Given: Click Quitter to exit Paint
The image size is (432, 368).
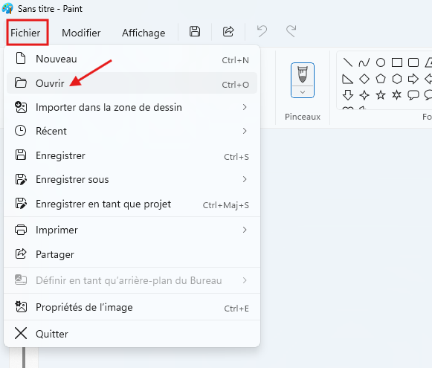Looking at the screenshot, I should pyautogui.click(x=132, y=334).
